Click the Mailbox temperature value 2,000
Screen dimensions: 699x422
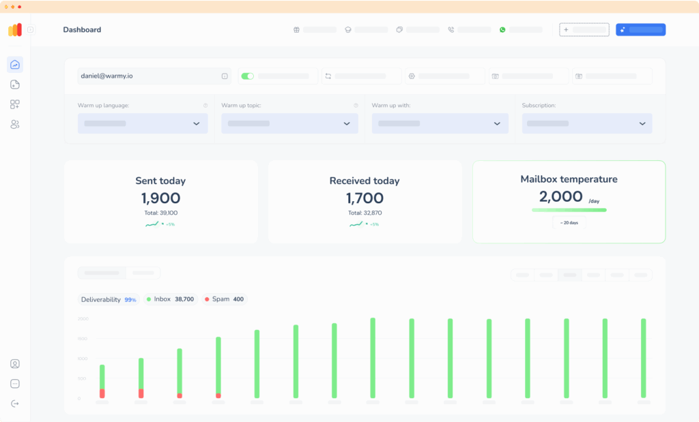click(561, 196)
